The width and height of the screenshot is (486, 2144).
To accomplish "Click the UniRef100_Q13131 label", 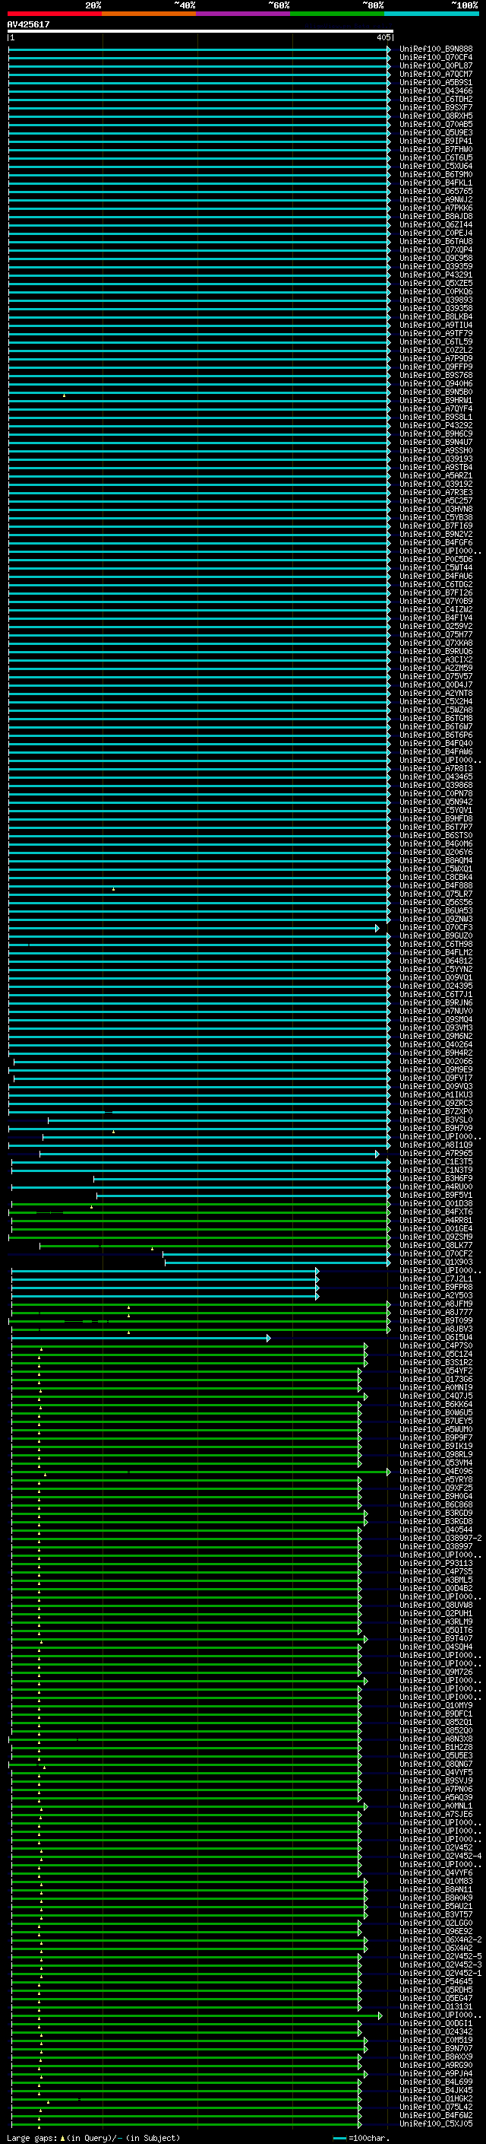I will 436,2006.
